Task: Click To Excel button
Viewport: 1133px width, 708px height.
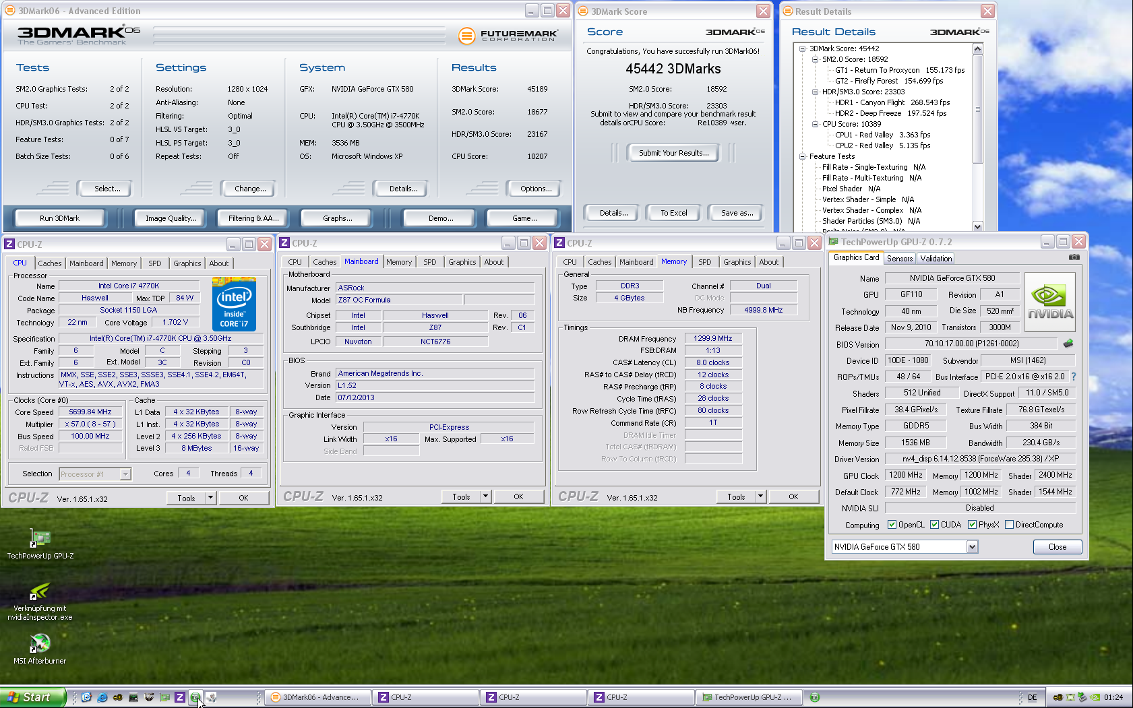Action: click(x=673, y=213)
